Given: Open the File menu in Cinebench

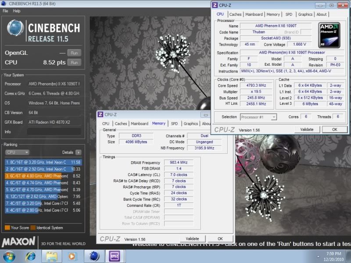Looking at the screenshot, I should tap(5, 11).
